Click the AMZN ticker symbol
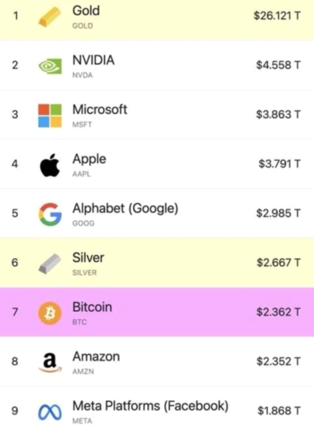The image size is (314, 435). coord(83,372)
